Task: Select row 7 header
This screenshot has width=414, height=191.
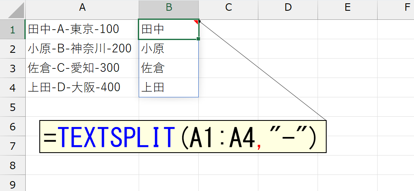Action: pyautogui.click(x=13, y=146)
